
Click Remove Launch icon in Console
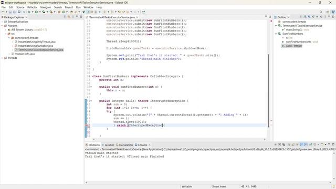pyautogui.click(x=279, y=144)
